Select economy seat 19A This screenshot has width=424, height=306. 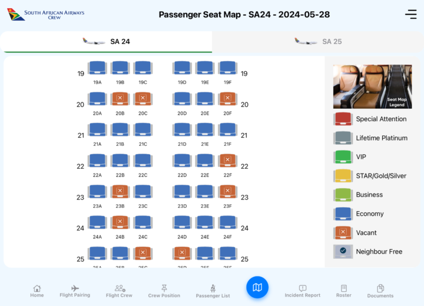pos(97,68)
